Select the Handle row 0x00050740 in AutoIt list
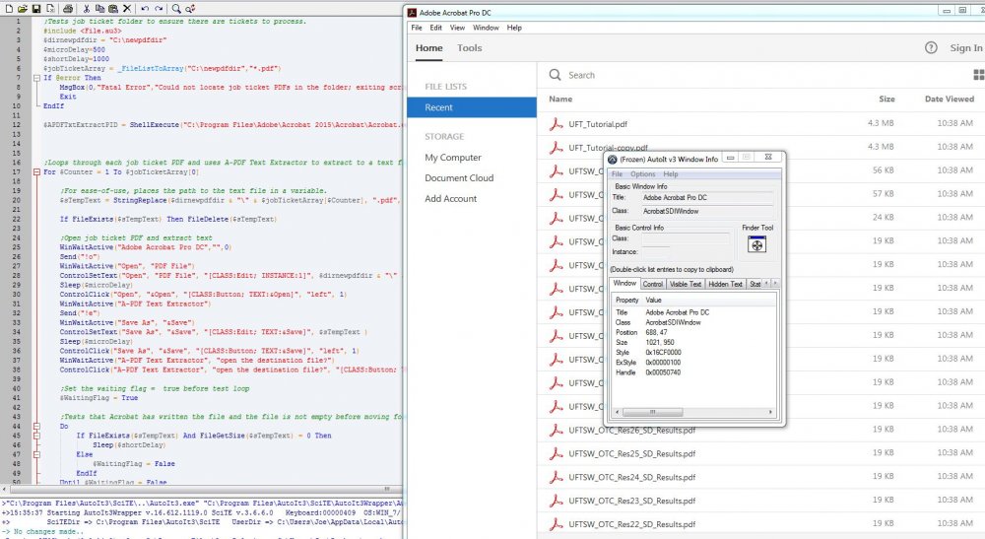 (693, 372)
